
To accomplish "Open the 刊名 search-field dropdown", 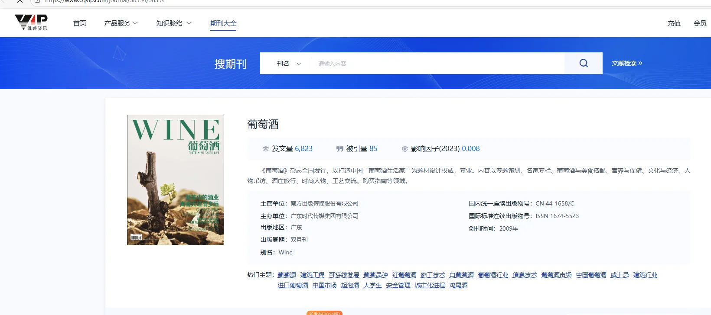I will 289,64.
